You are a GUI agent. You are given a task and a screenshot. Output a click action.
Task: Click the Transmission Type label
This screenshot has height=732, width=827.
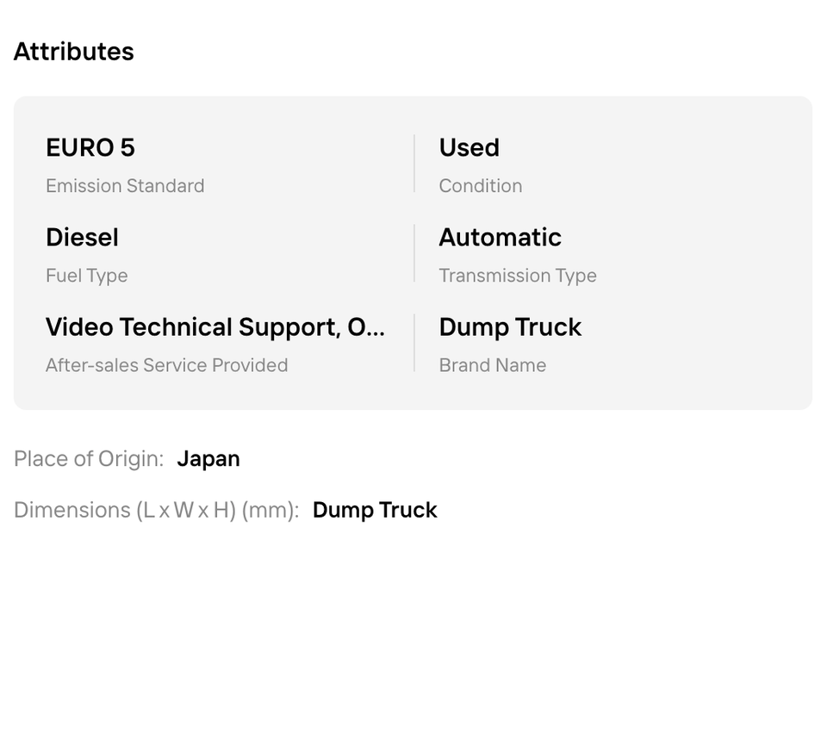pyautogui.click(x=518, y=276)
